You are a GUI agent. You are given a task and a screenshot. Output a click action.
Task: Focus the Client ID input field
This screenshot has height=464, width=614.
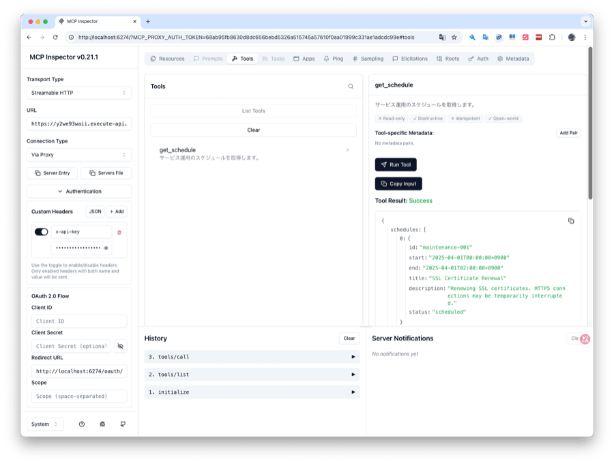79,321
